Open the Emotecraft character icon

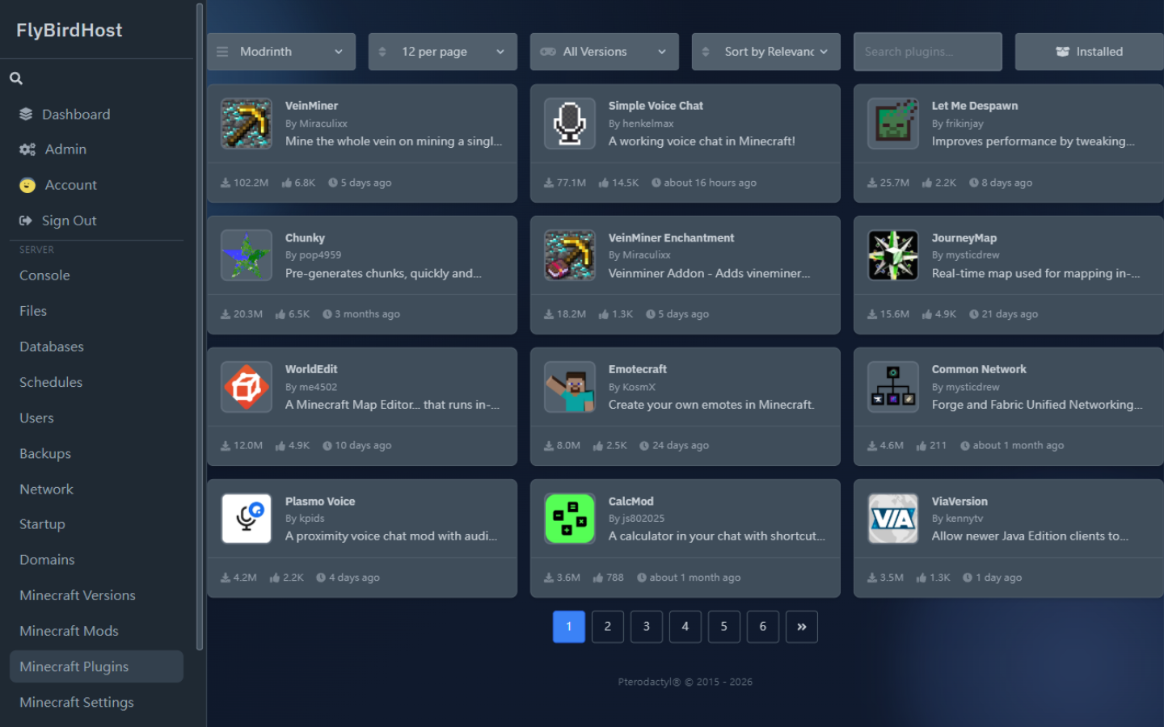point(570,387)
